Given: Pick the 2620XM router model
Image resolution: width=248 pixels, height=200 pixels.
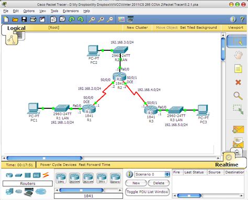Looking at the screenshot, I should coord(74,178).
